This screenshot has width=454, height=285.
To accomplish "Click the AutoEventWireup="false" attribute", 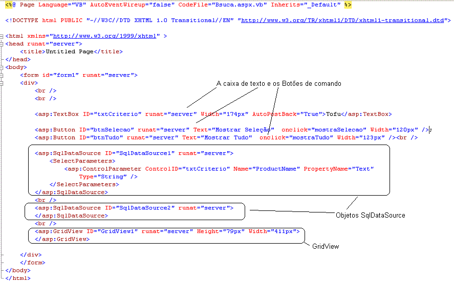I will point(132,5).
